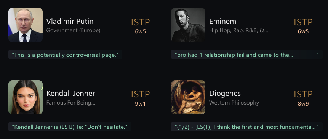Click the Kendall Jenner name link

coord(71,93)
